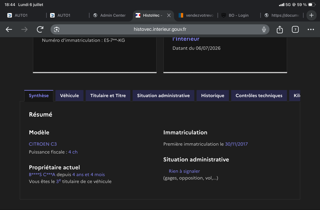This screenshot has width=320, height=210.
Task: Open the Titulaire et Titre tab
Action: click(108, 96)
